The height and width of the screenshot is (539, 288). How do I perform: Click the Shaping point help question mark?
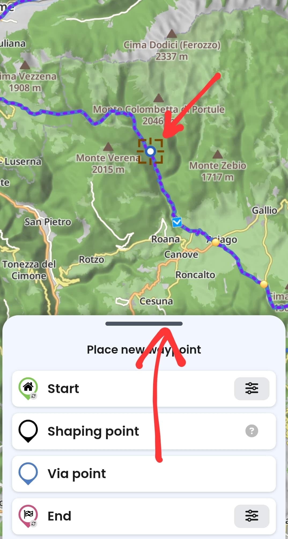click(252, 431)
